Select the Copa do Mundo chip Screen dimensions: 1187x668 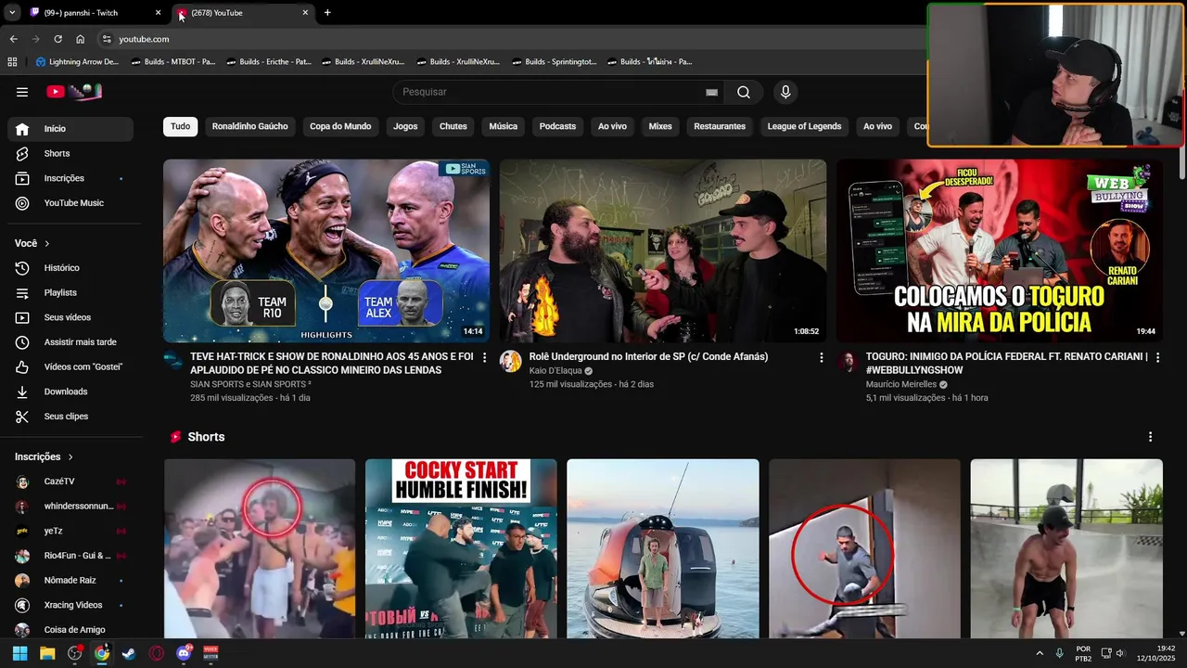click(x=340, y=126)
